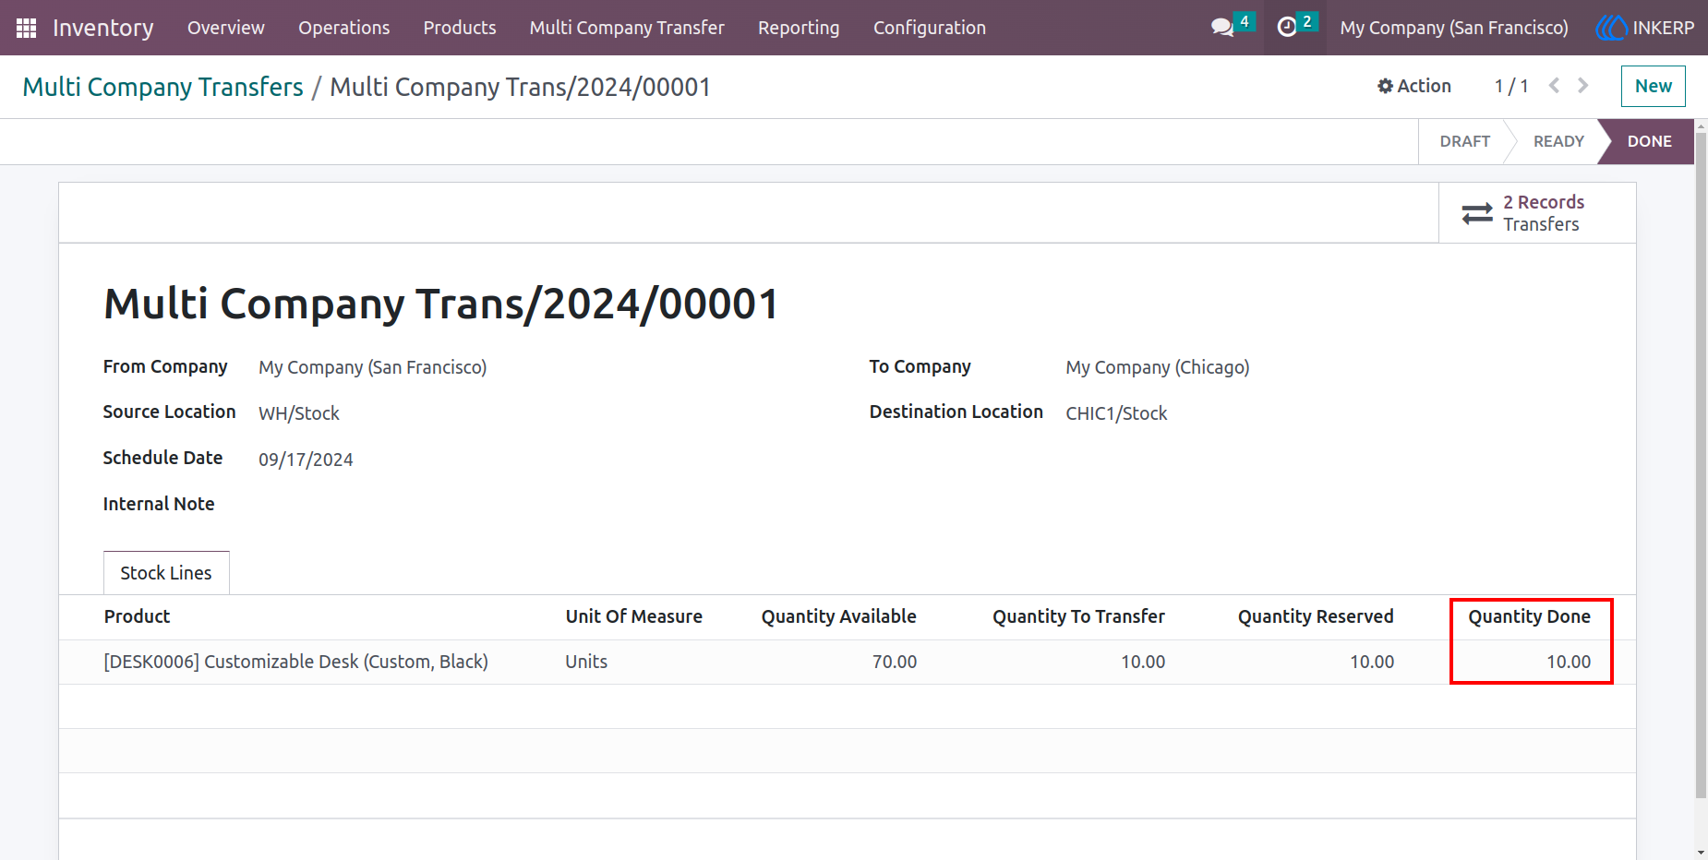Click the From Company value My Company (San Francisco)
The width and height of the screenshot is (1708, 860).
pyautogui.click(x=372, y=367)
